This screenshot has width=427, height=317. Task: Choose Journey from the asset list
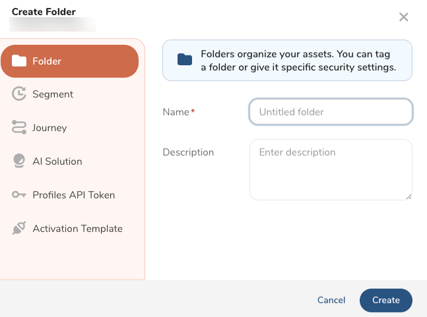click(49, 128)
